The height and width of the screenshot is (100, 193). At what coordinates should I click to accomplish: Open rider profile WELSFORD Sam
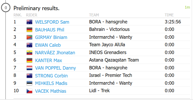click(x=52, y=22)
